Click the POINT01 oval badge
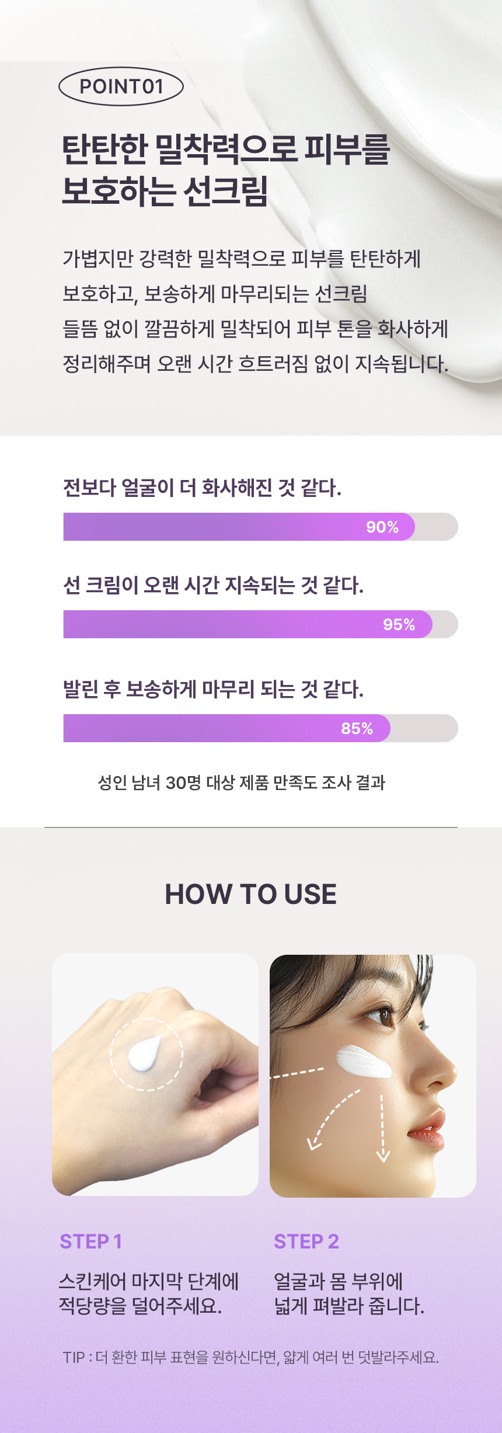The image size is (502, 1433). pyautogui.click(x=121, y=86)
